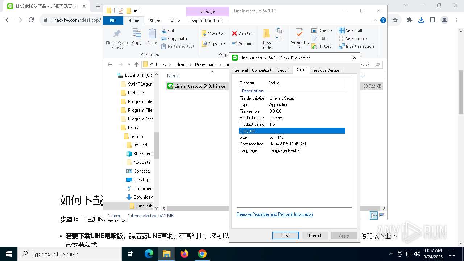Screen dimensions: 464x261
Task: Minimize the ribbon with chevron
Action: [375, 20]
